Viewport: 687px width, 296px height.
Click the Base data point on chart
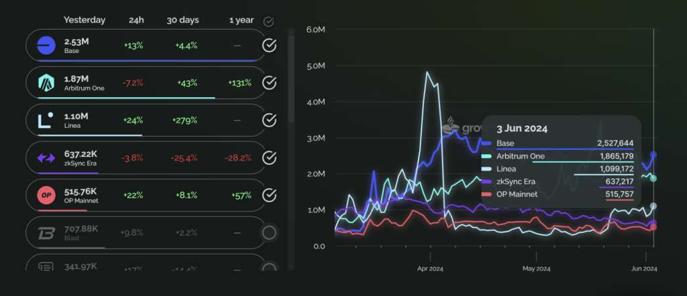(x=653, y=154)
